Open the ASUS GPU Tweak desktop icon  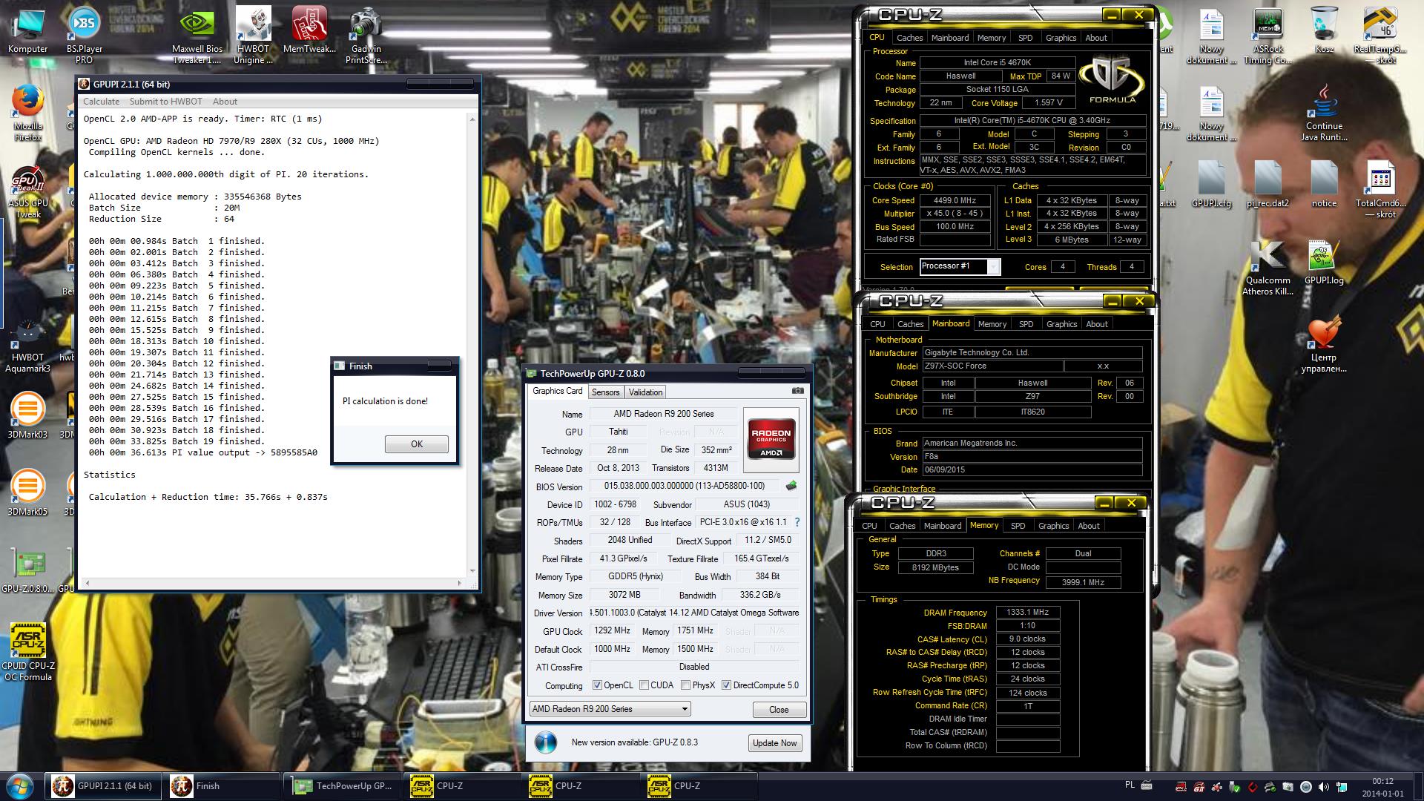[x=27, y=191]
